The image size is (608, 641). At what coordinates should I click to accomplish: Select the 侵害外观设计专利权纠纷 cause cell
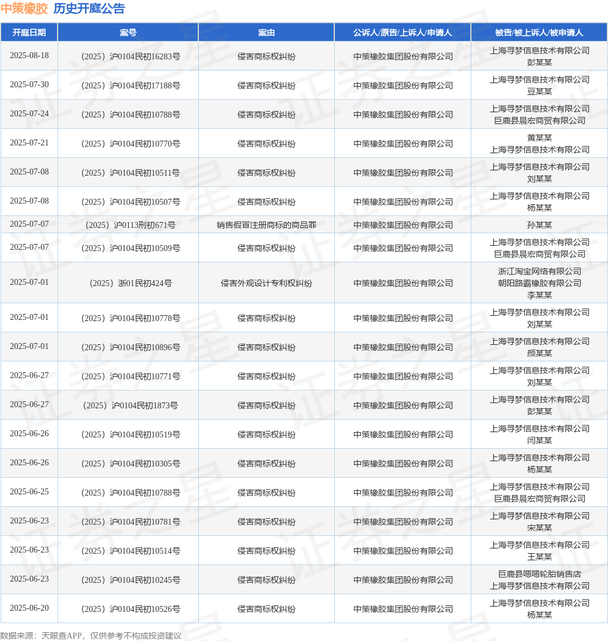click(266, 283)
